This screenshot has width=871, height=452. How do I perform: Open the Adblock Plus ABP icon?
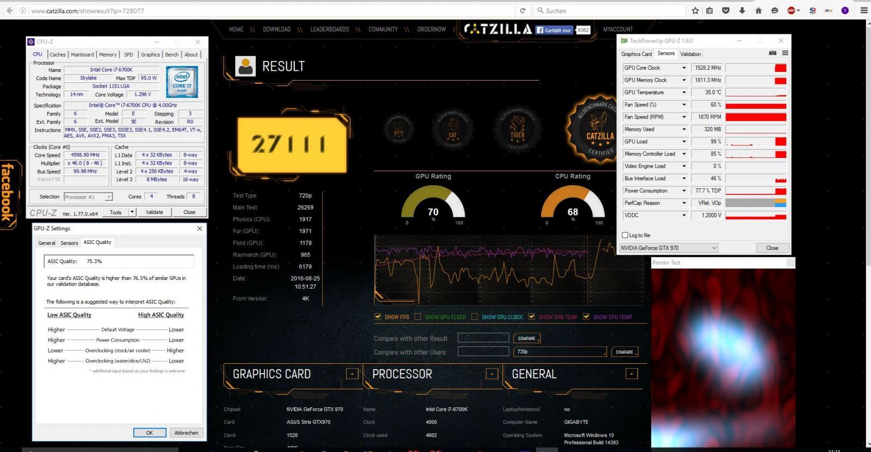pyautogui.click(x=792, y=10)
